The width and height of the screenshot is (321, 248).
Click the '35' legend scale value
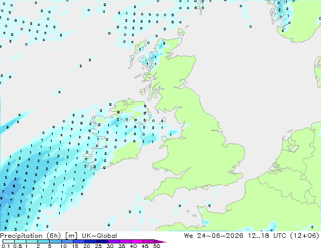pyautogui.click(x=122, y=246)
